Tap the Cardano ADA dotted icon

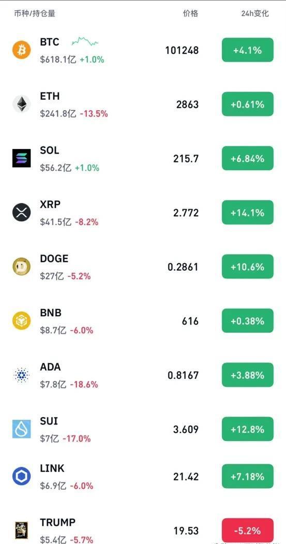coord(22,375)
